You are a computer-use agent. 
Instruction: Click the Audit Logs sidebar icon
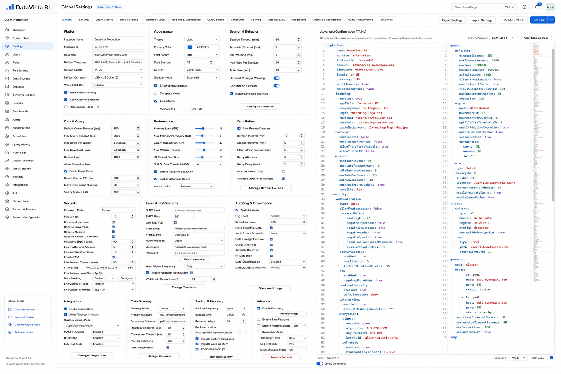point(7,153)
